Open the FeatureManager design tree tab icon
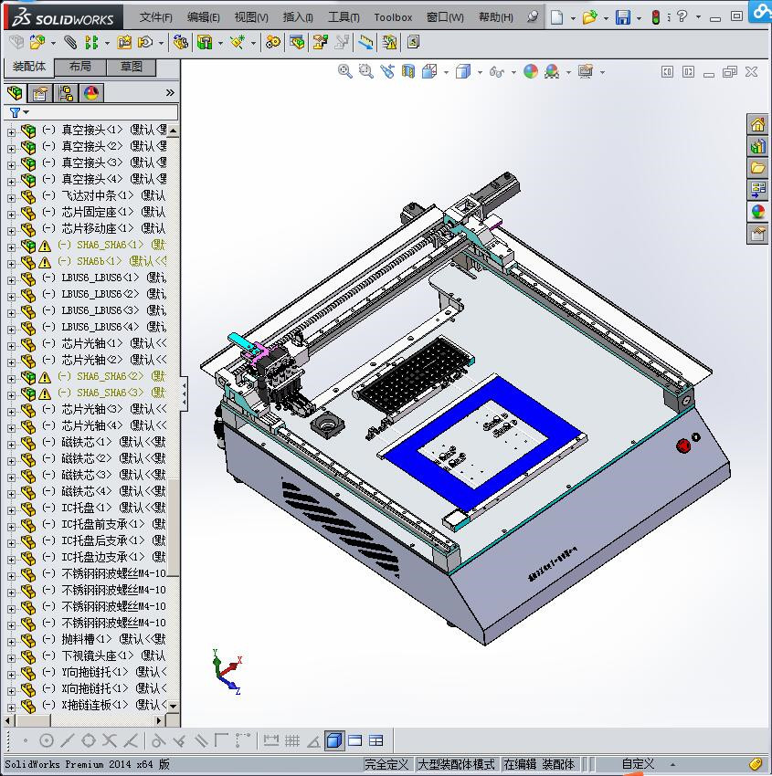The width and height of the screenshot is (772, 776). (15, 92)
